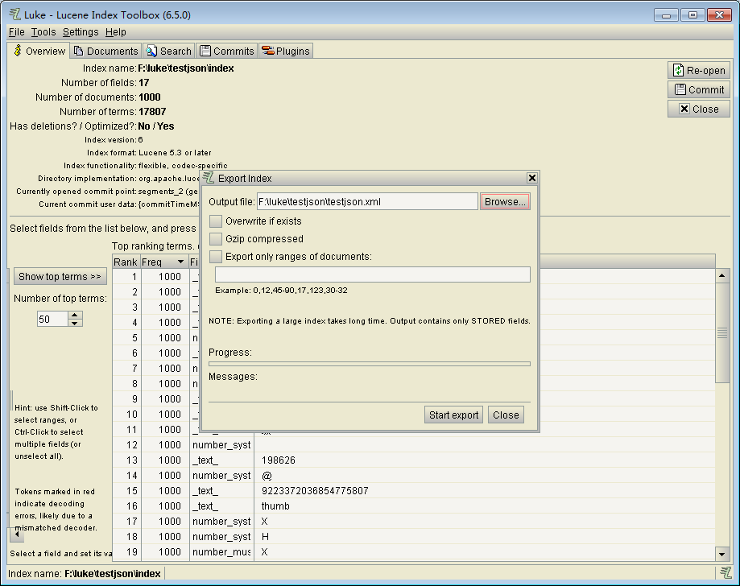Switch to the Documents tab
740x586 pixels.
point(105,51)
